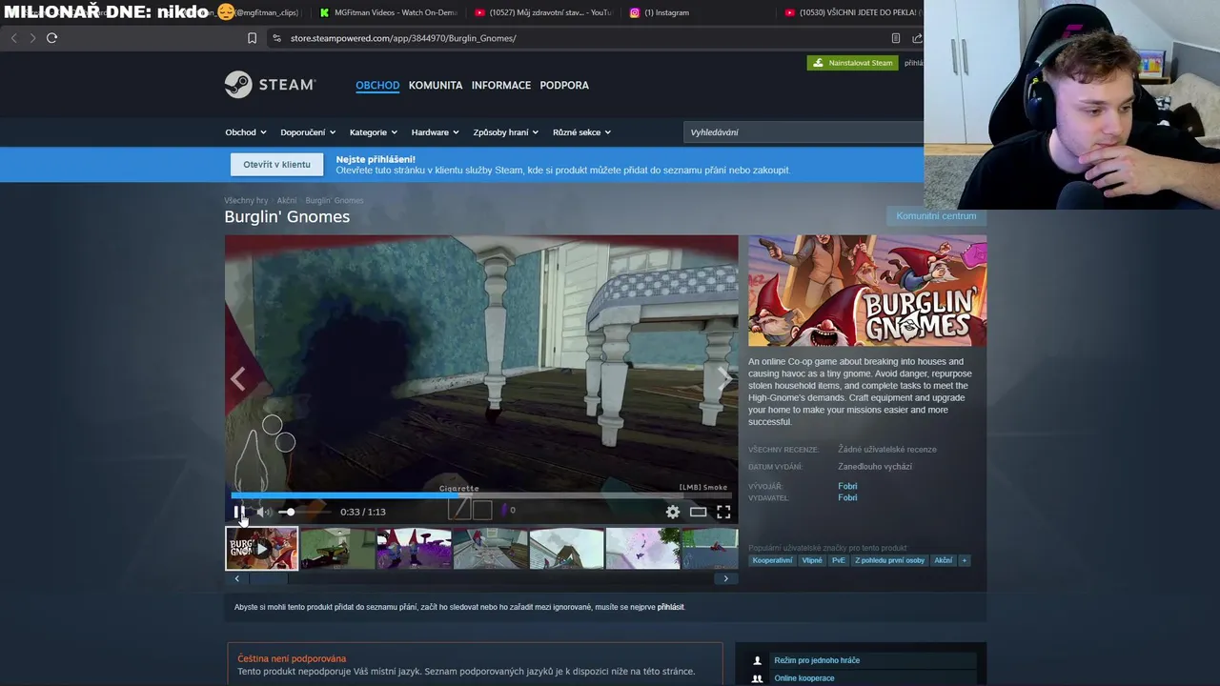Switch to the Instagram browser tab
This screenshot has height=686, width=1220.
661,12
